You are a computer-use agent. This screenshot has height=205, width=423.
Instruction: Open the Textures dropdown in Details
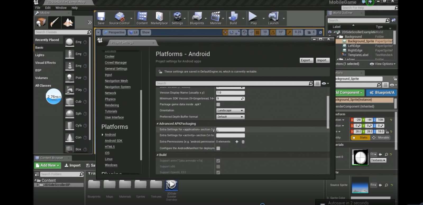pyautogui.click(x=378, y=160)
